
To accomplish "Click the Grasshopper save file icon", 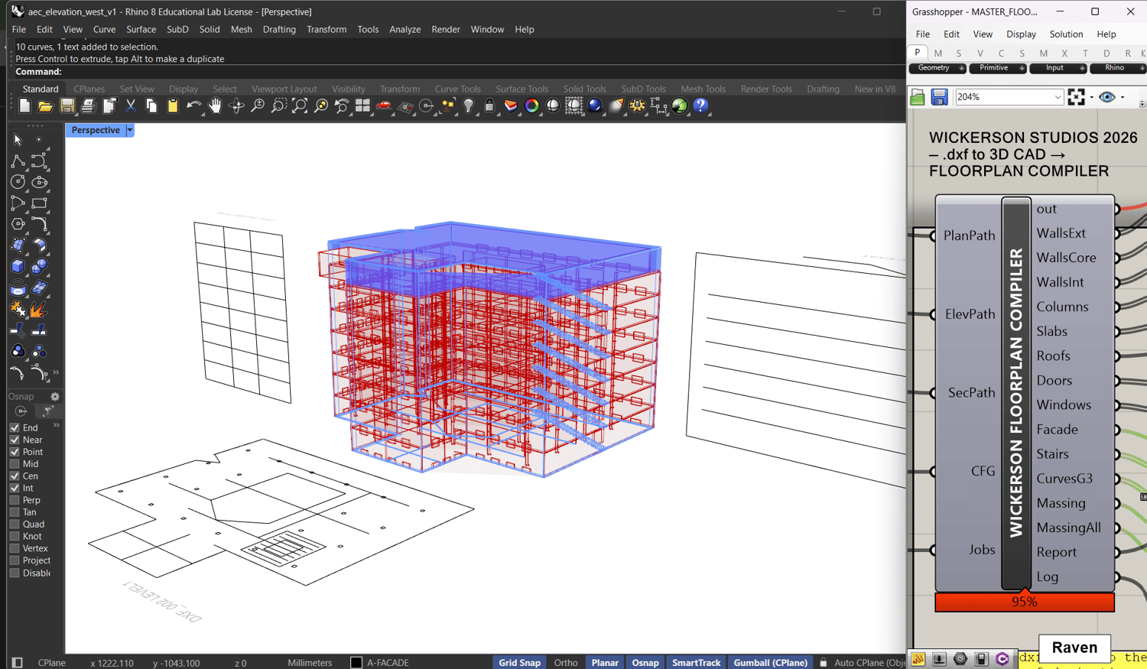I will pos(939,97).
